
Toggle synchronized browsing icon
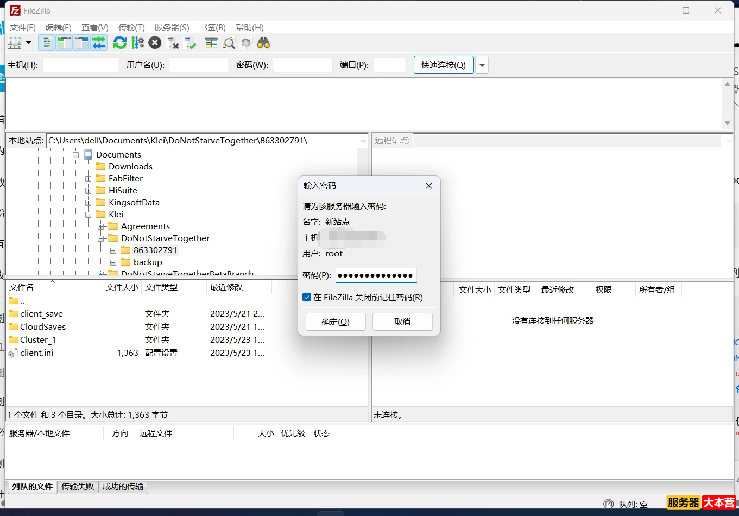[x=247, y=43]
